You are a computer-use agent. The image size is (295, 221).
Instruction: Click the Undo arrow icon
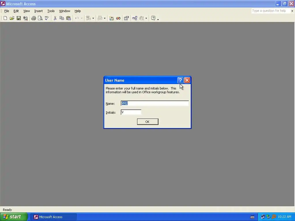point(77,18)
